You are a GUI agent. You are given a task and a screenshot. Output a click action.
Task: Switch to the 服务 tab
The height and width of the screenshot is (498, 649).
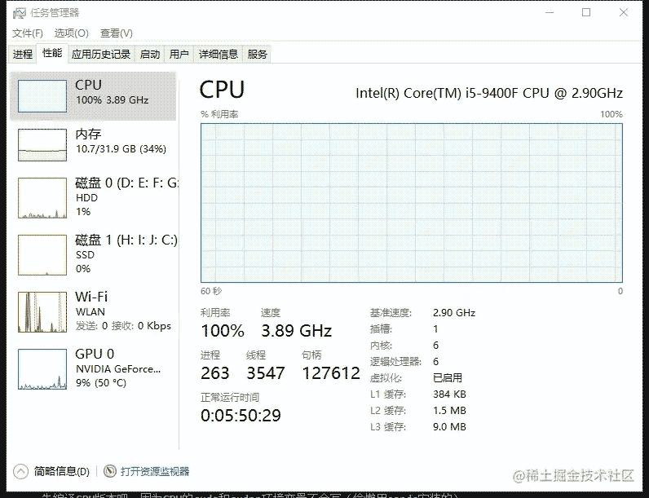257,54
